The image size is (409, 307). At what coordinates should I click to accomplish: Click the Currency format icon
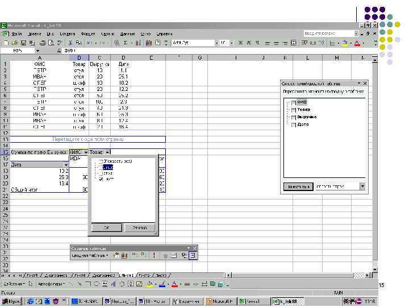point(304,43)
